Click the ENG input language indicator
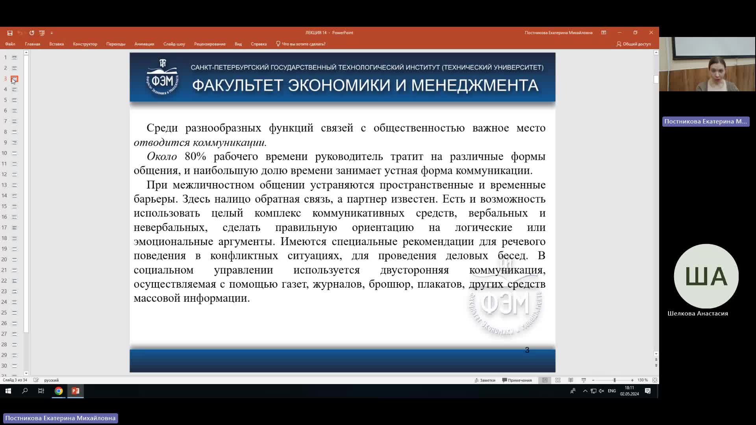The height and width of the screenshot is (425, 756). coord(611,391)
